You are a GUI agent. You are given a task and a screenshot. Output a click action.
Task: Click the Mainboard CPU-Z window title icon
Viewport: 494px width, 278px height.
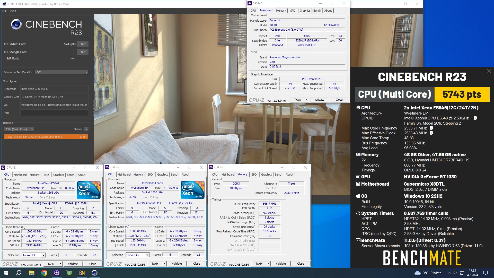pos(249,3)
